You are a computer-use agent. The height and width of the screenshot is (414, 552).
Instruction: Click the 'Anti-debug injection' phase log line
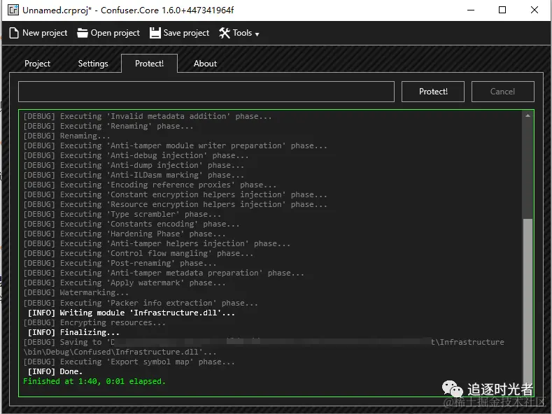[x=136, y=155]
